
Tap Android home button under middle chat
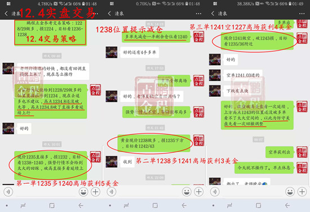pyautogui.click(x=155, y=206)
